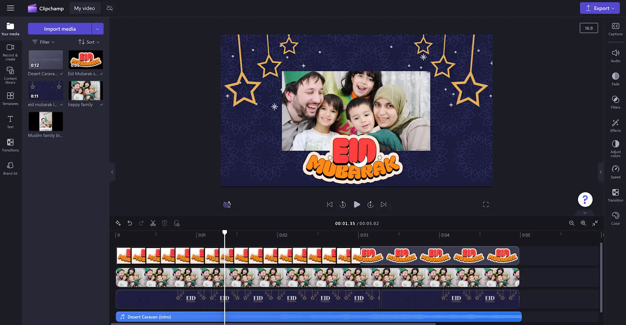
Task: Toggle the checkmark on Eid Mubarak sticker
Action: coord(101,73)
